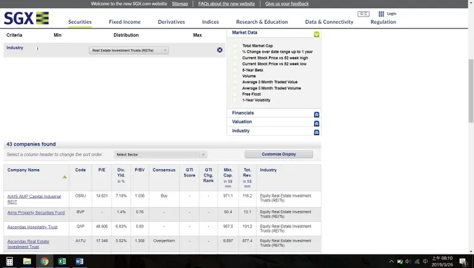Expand the Industry section in sidebar
This screenshot has width=474, height=268.
[316, 132]
